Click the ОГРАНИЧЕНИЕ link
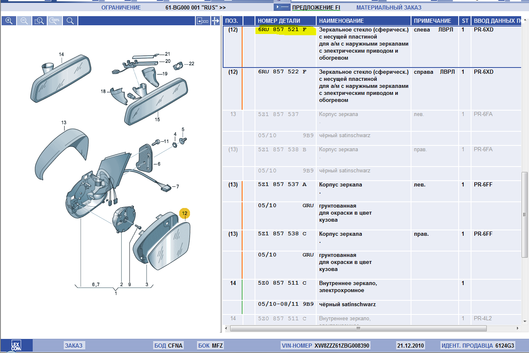 pyautogui.click(x=121, y=7)
